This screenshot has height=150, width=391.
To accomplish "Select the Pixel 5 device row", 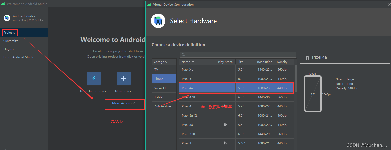I will [x=237, y=79].
